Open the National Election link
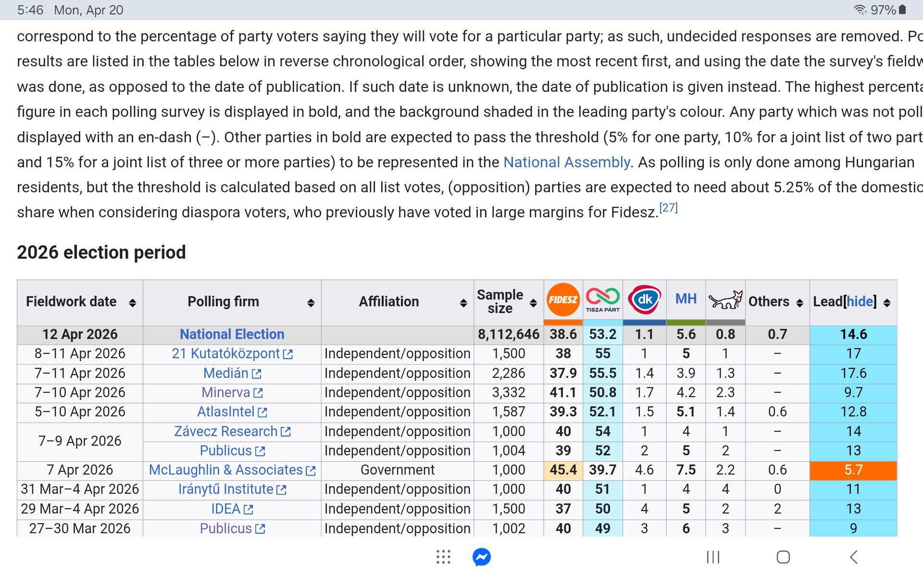The height and width of the screenshot is (577, 923). tap(232, 334)
